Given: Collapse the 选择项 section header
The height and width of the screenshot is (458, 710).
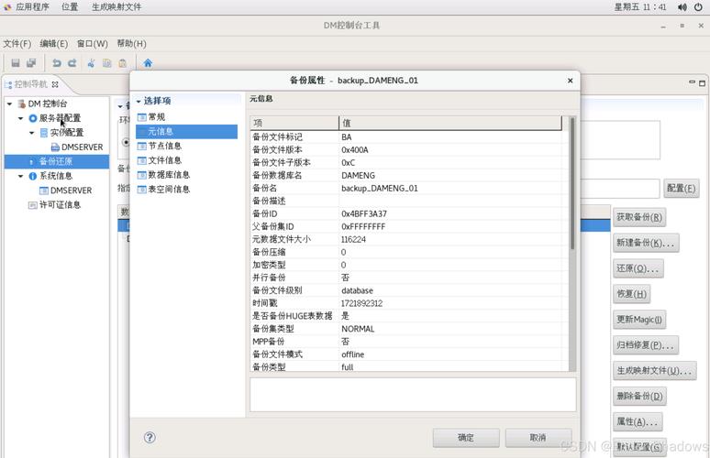Looking at the screenshot, I should point(139,102).
